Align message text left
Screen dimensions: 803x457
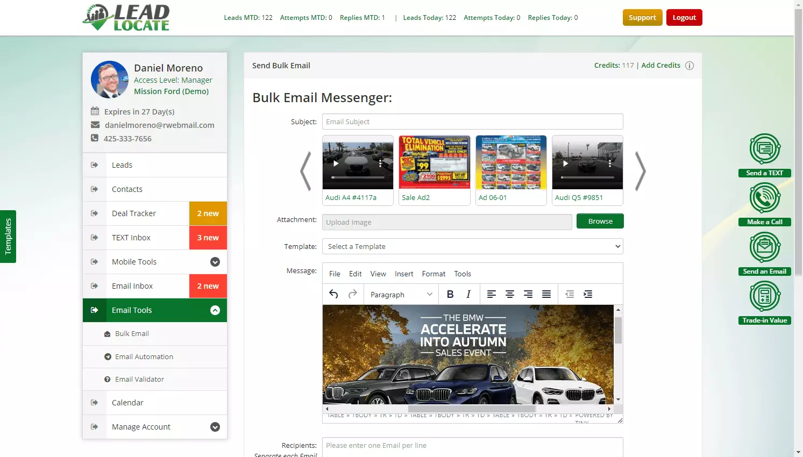(x=492, y=294)
